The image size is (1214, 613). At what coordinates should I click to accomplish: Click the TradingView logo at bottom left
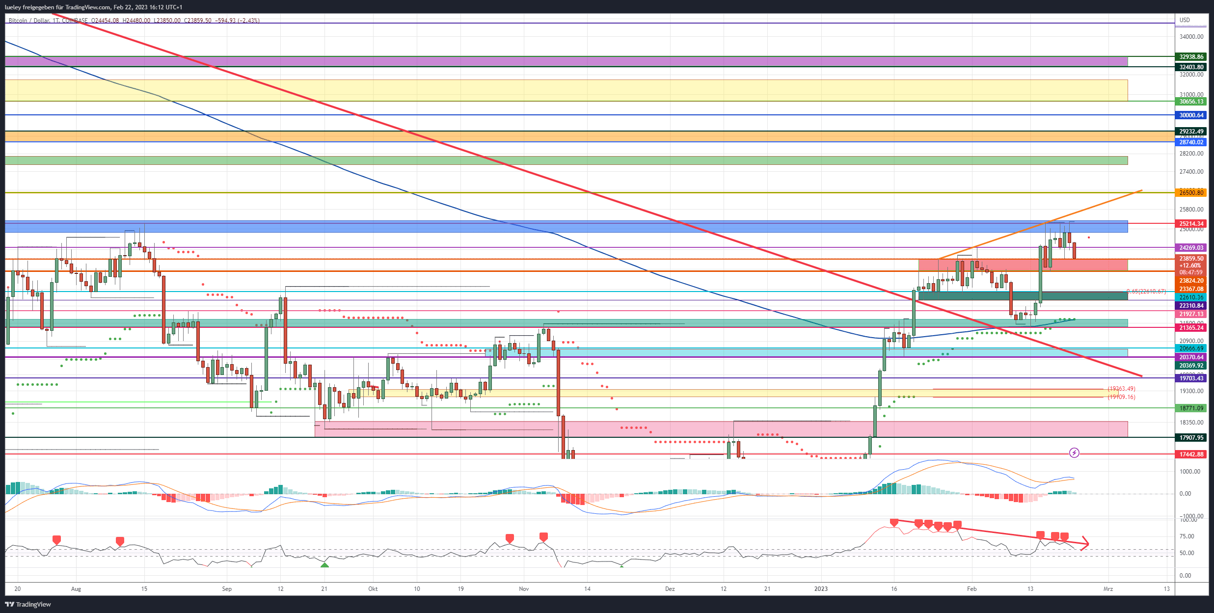coord(28,604)
